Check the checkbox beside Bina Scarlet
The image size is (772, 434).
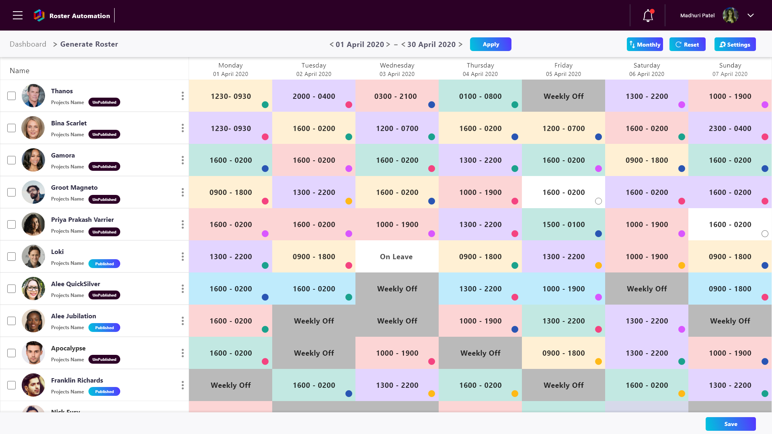tap(12, 128)
